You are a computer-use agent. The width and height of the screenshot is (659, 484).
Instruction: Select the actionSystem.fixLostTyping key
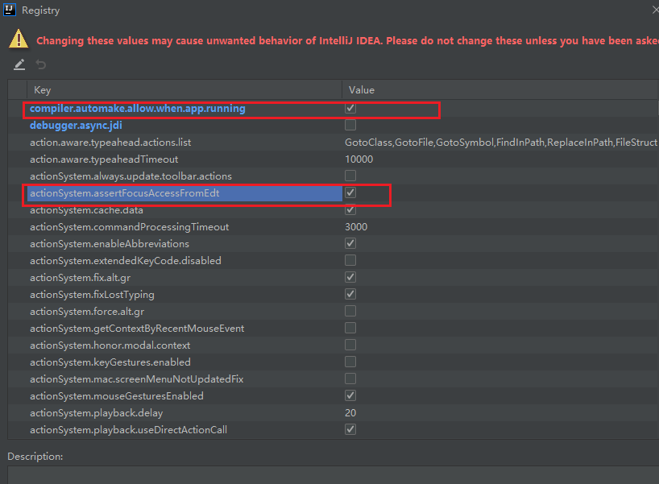tap(92, 295)
